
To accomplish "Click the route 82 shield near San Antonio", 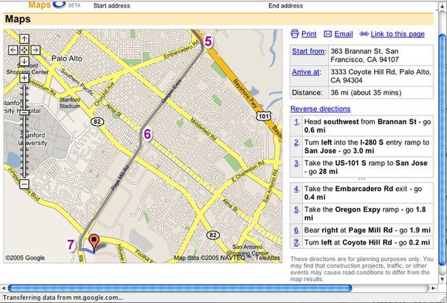I will tap(212, 235).
